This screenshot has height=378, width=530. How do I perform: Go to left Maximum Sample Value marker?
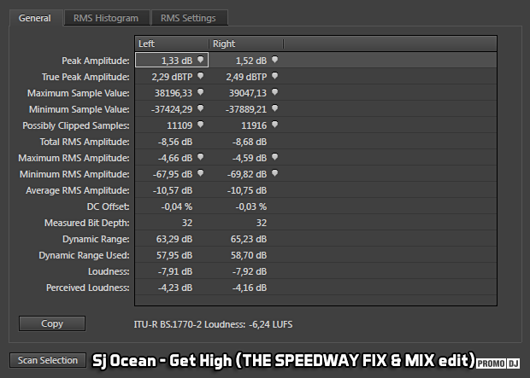200,92
